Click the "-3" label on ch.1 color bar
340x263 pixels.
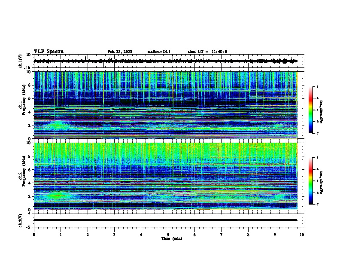point(317,86)
